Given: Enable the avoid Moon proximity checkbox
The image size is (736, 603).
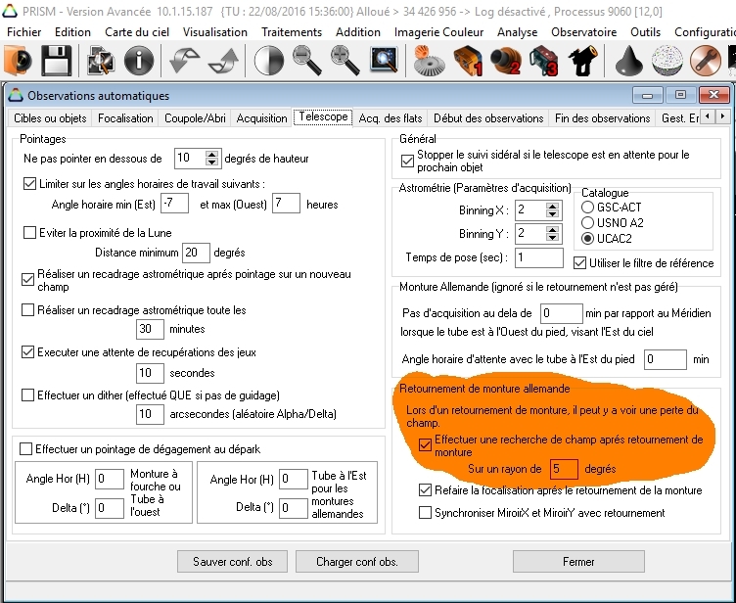Looking at the screenshot, I should [29, 232].
